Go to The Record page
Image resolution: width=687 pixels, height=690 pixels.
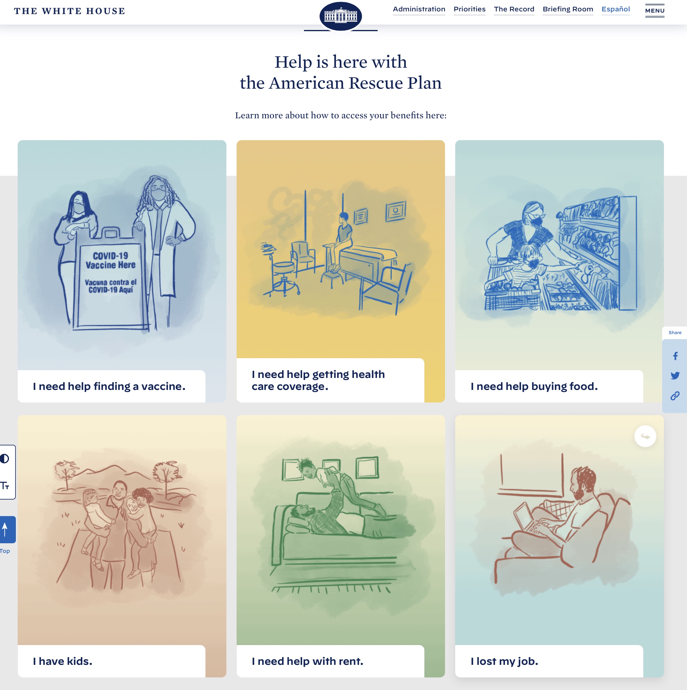click(x=514, y=9)
